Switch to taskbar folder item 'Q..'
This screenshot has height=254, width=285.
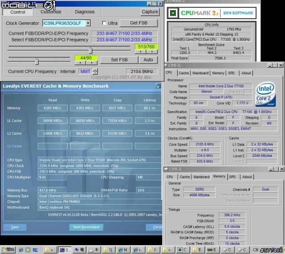109,250
